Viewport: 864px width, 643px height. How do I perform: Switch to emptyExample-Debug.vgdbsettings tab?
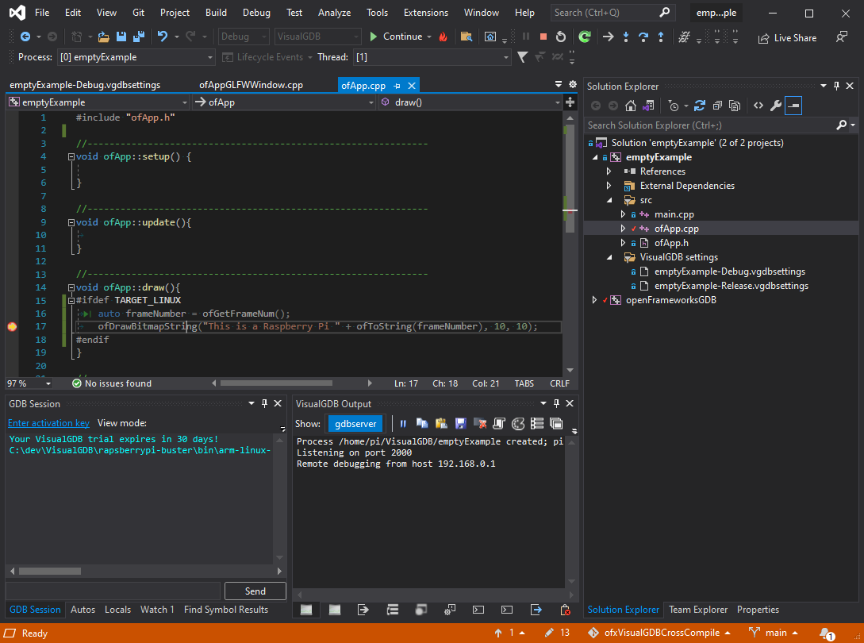pos(85,85)
